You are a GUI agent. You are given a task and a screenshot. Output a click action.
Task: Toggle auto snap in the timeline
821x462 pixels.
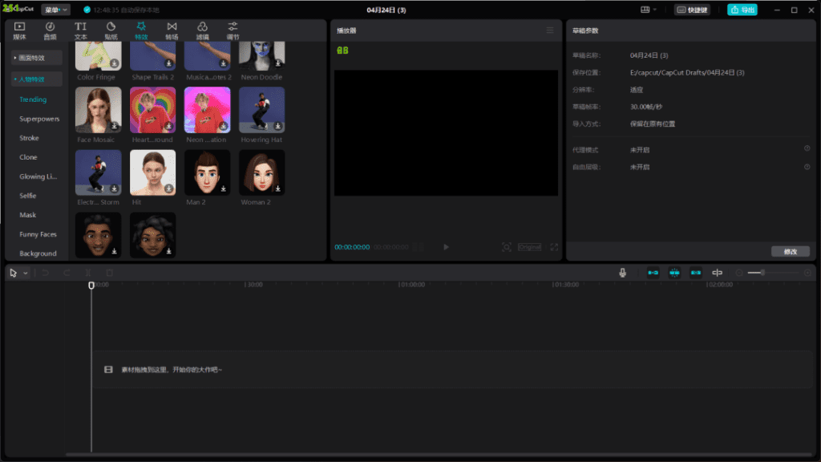pos(674,273)
